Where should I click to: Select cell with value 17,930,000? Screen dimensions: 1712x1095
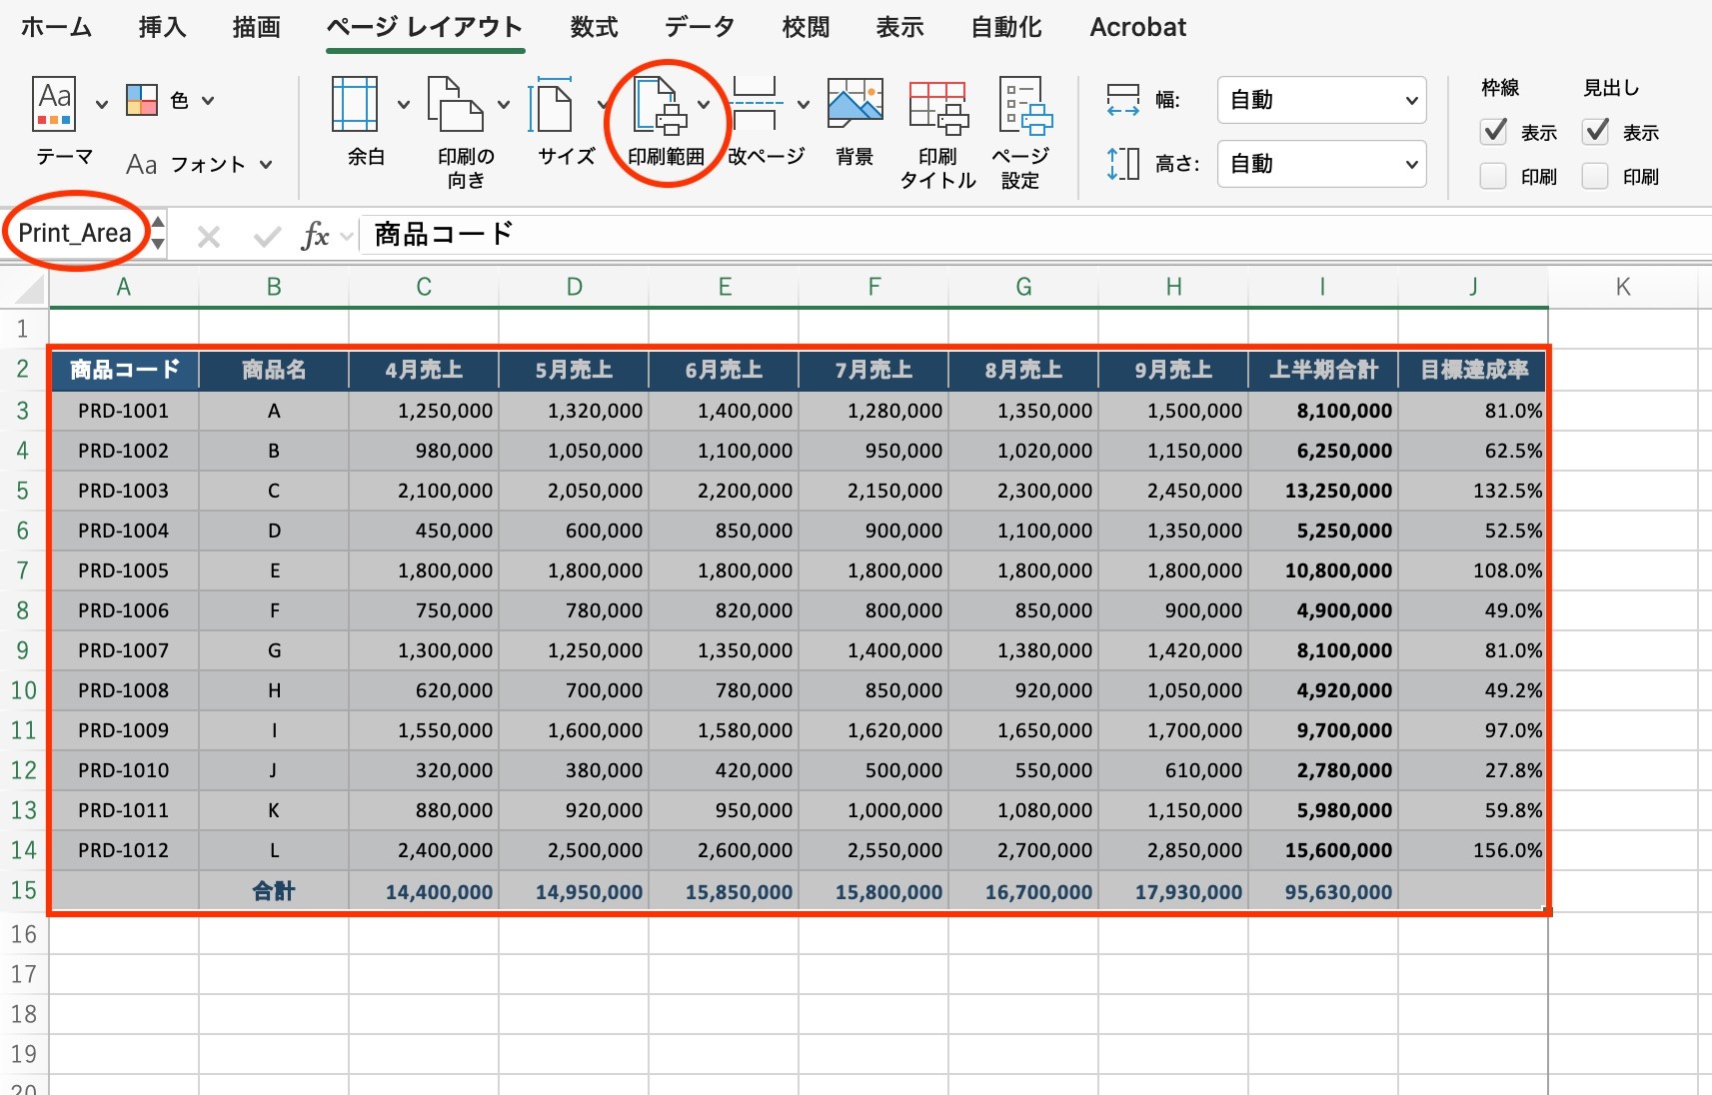click(1173, 891)
